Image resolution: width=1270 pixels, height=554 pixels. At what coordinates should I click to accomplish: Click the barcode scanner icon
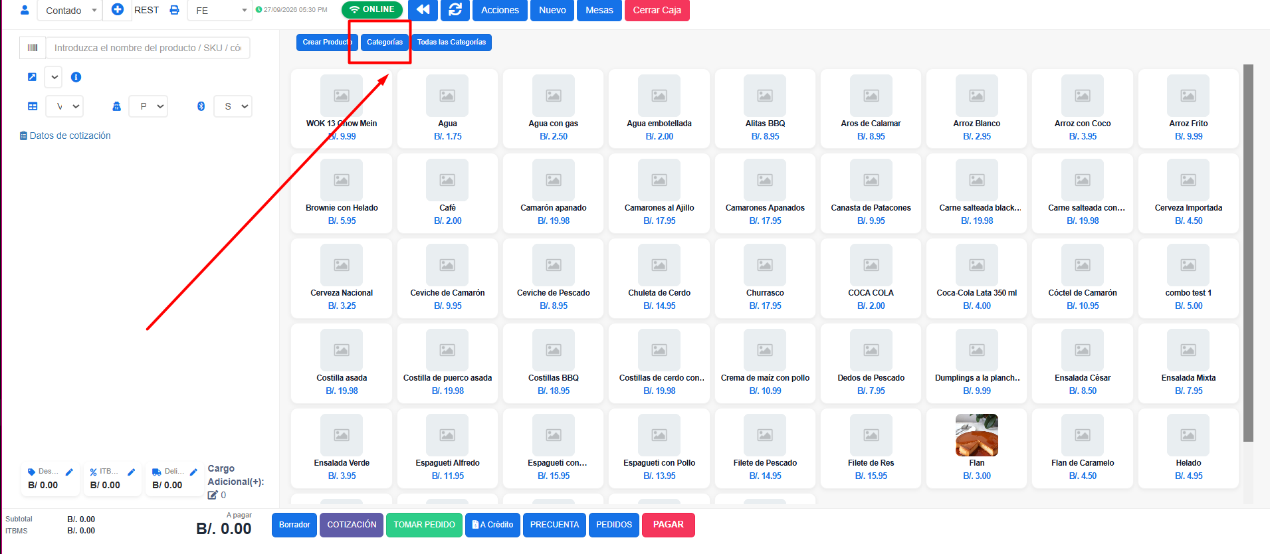33,48
